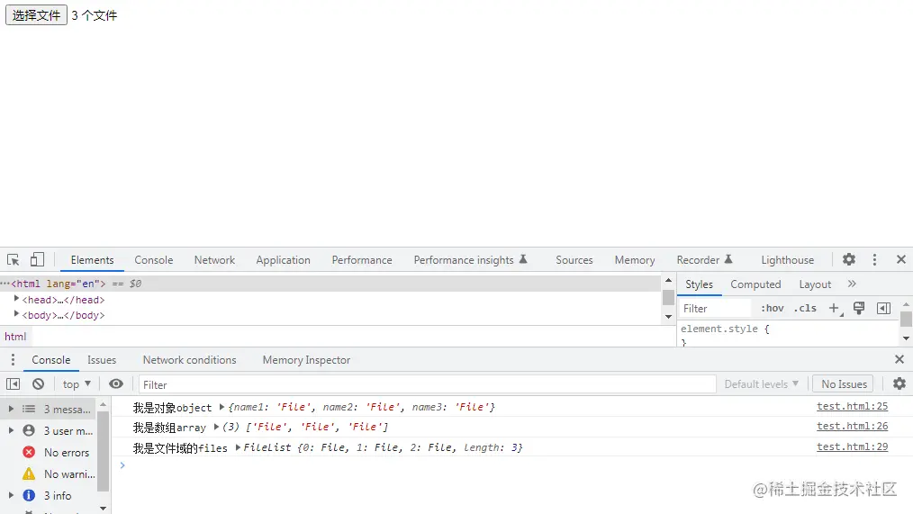Switch to the Performance tab
Screen dimensions: 913x514
click(362, 260)
